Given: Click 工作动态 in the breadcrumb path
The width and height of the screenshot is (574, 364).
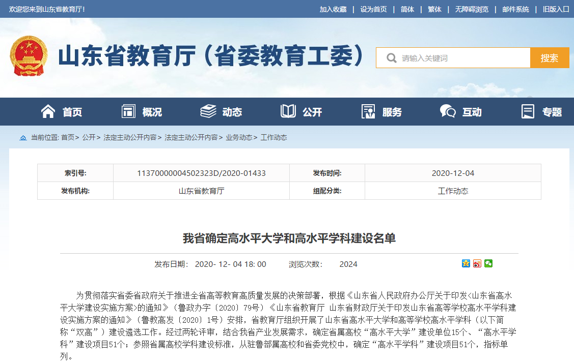Looking at the screenshot, I should click(x=274, y=138).
